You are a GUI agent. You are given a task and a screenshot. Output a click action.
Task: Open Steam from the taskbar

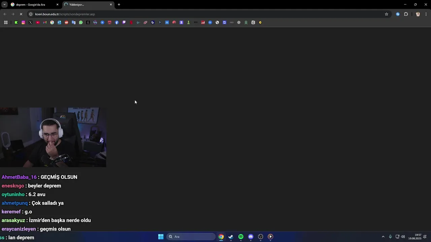(x=231, y=237)
